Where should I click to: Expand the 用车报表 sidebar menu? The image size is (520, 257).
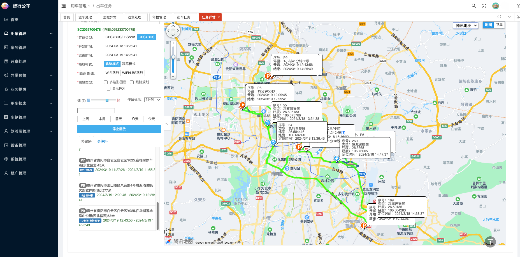click(29, 103)
